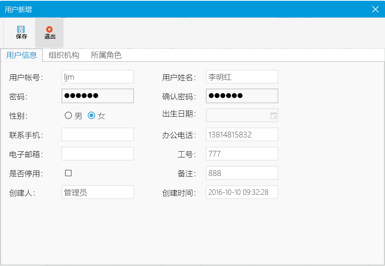Click the 办公电话: label
385x266 pixels.
(179, 135)
